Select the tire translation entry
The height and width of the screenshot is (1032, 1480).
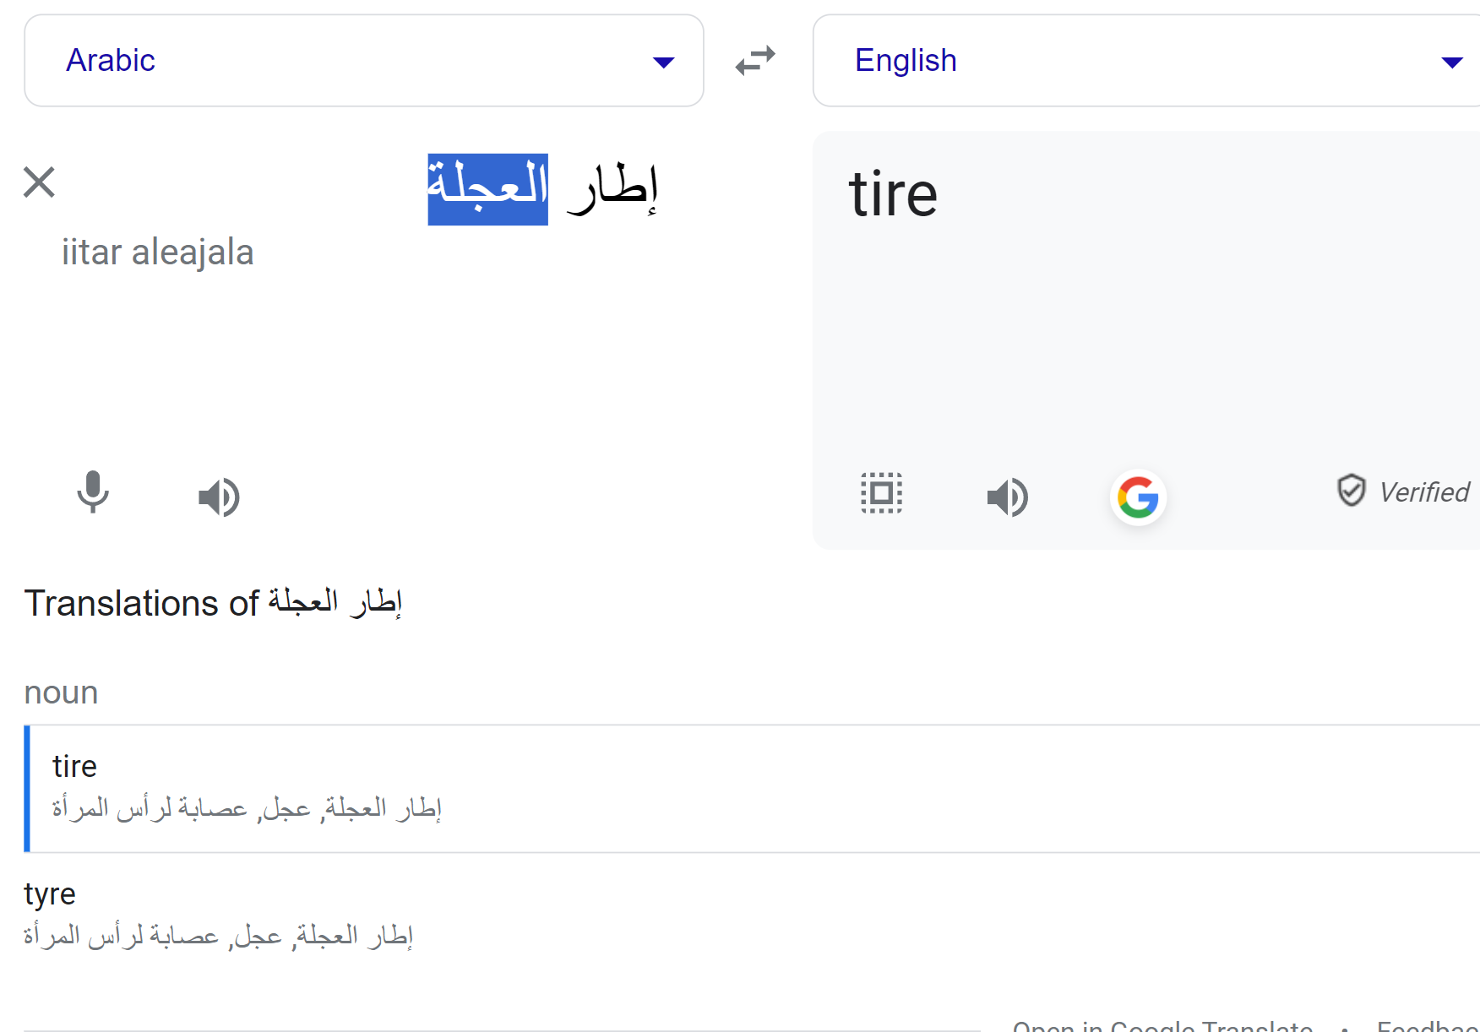pos(74,766)
